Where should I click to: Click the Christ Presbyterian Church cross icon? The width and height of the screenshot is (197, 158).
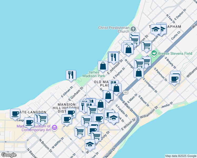coord(133,29)
